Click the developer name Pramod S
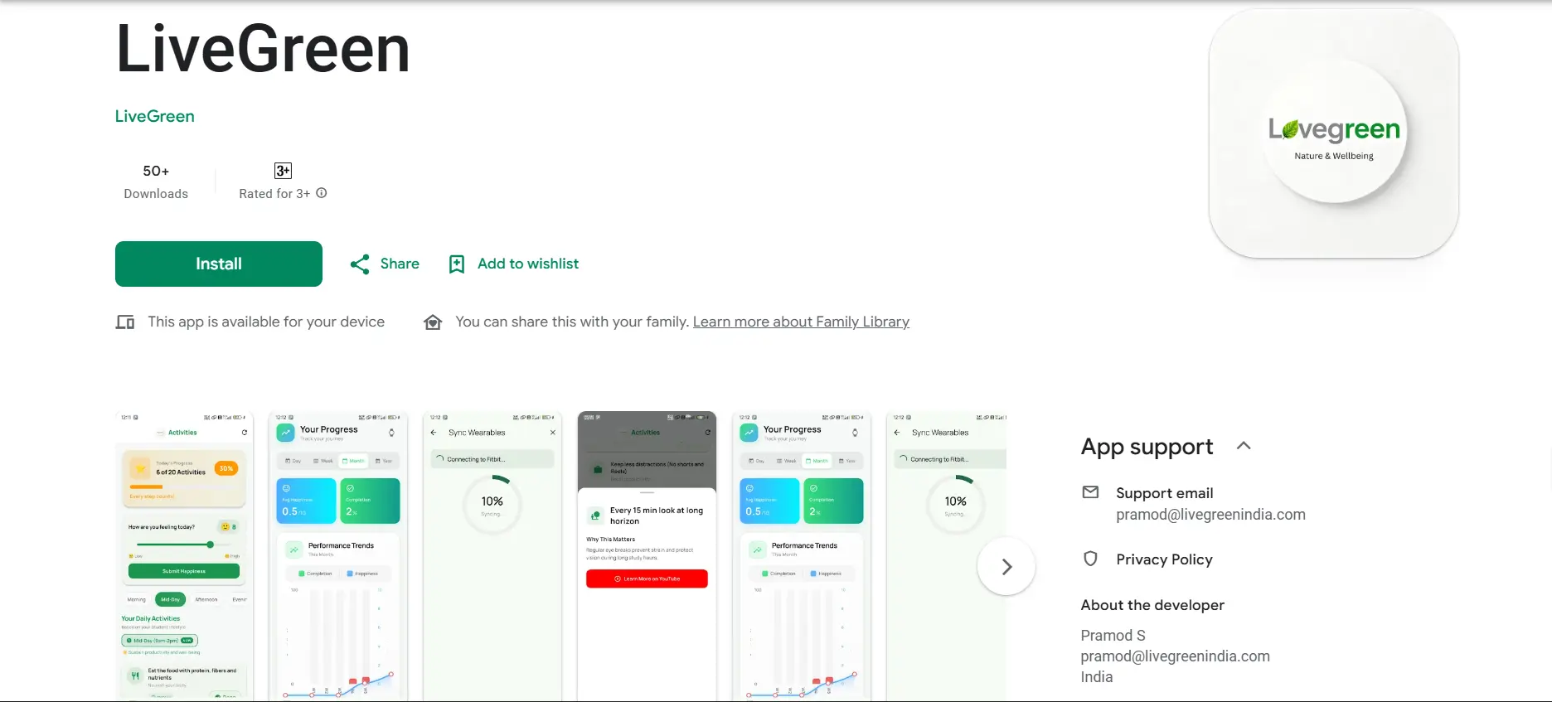Viewport: 1552px width, 702px height. point(1113,636)
